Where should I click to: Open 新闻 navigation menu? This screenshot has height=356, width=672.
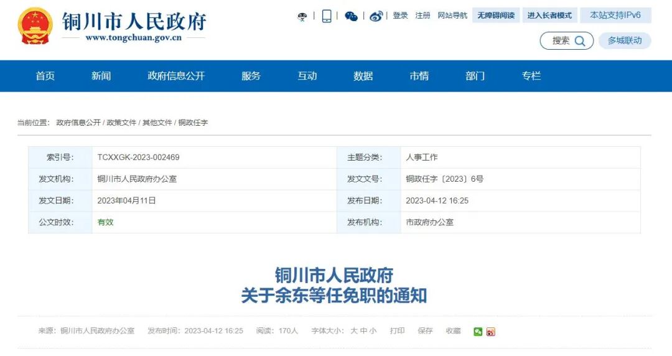click(x=101, y=76)
